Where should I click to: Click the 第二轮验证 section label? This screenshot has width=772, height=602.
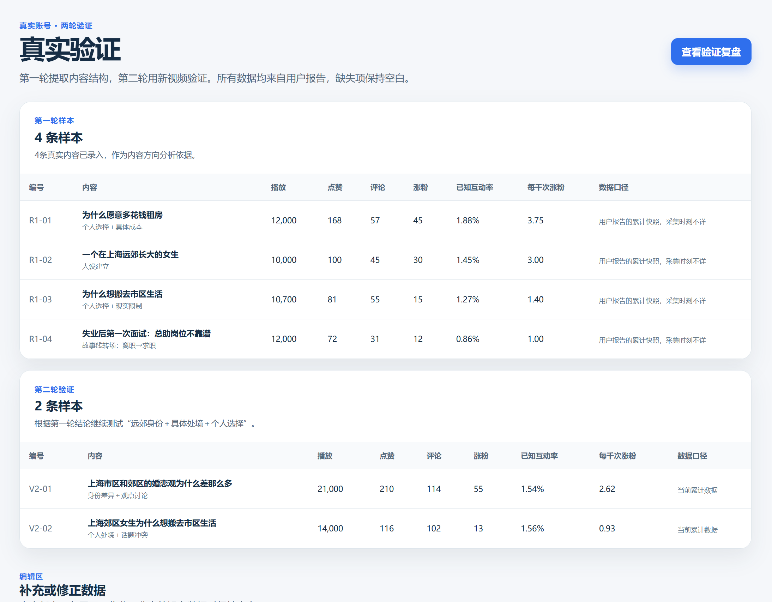pos(54,390)
